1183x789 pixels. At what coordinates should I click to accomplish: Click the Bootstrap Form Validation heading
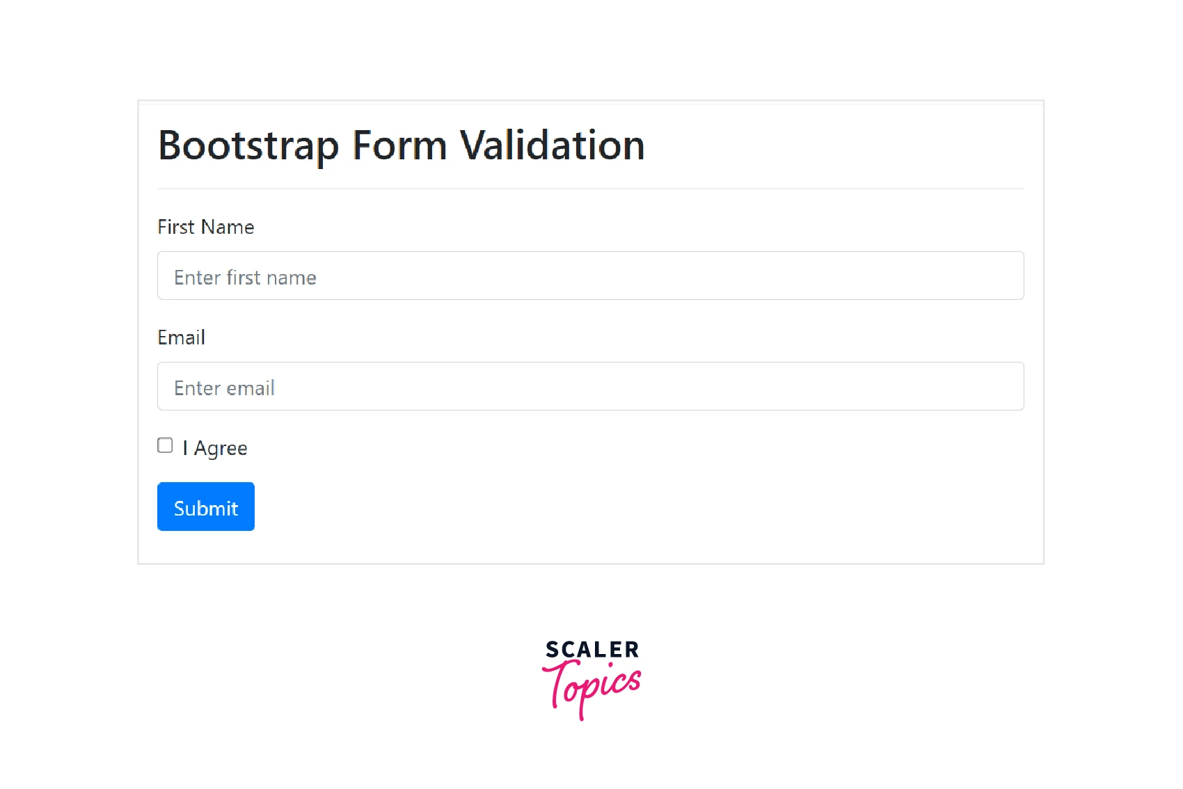[401, 145]
